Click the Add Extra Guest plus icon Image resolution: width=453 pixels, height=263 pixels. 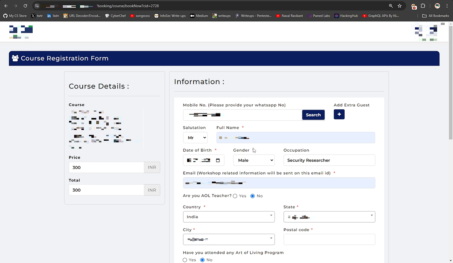(339, 114)
